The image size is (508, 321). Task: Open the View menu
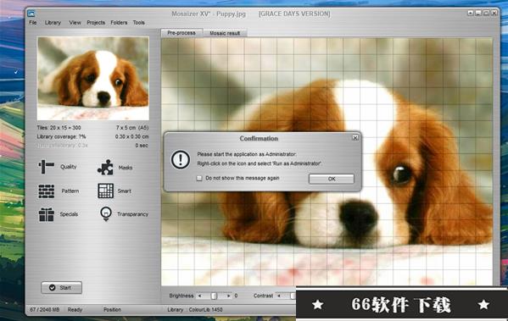click(75, 23)
